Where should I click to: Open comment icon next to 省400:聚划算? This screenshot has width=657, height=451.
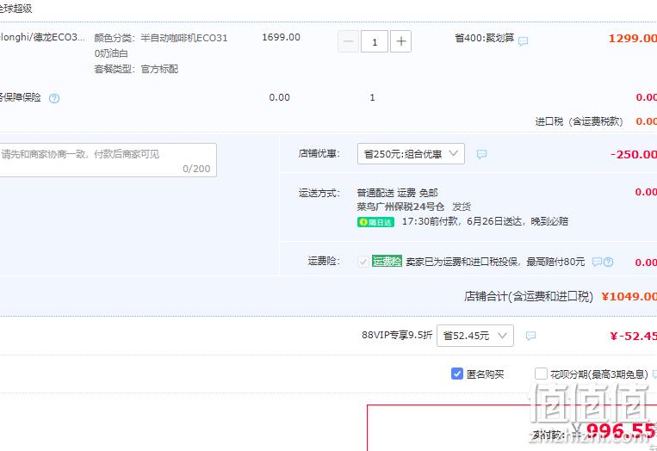[523, 41]
